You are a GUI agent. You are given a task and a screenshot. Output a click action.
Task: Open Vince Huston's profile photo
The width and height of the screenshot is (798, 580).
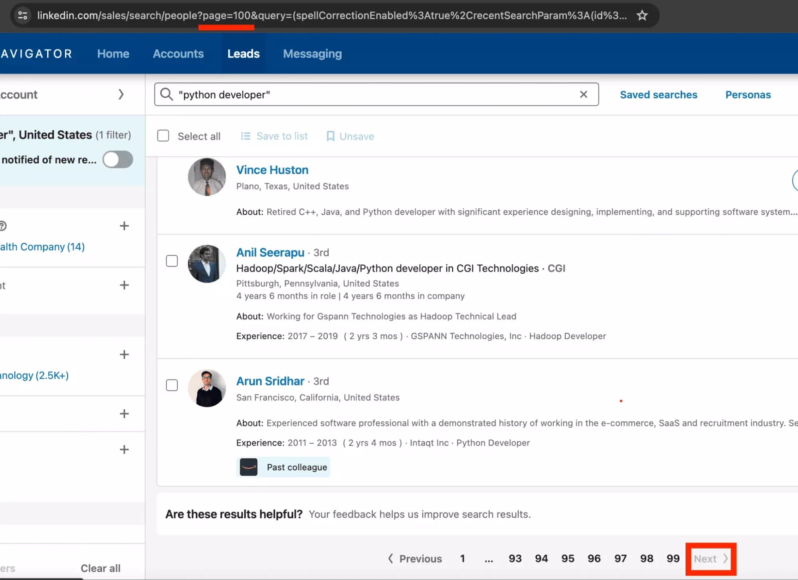pos(207,177)
